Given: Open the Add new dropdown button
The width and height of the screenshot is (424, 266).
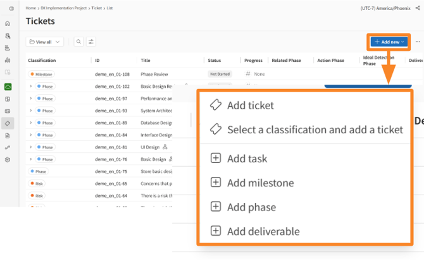Looking at the screenshot, I should click(x=389, y=42).
